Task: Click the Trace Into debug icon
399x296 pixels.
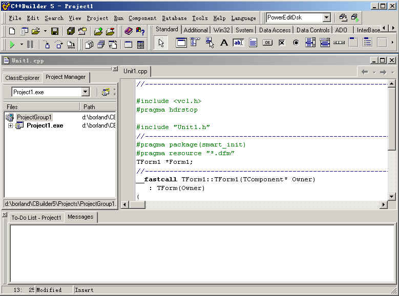Action: pos(47,45)
